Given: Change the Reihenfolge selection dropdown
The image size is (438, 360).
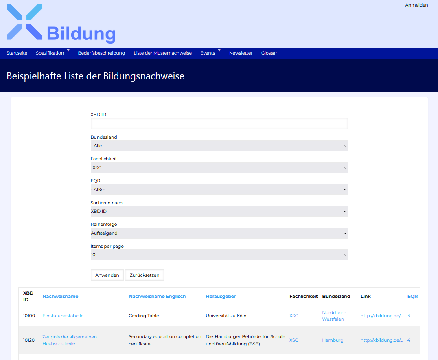Looking at the screenshot, I should 219,233.
